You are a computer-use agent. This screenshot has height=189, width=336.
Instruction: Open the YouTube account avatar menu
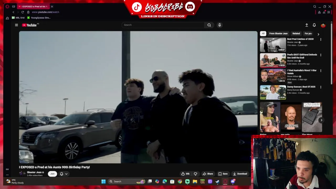(323, 25)
